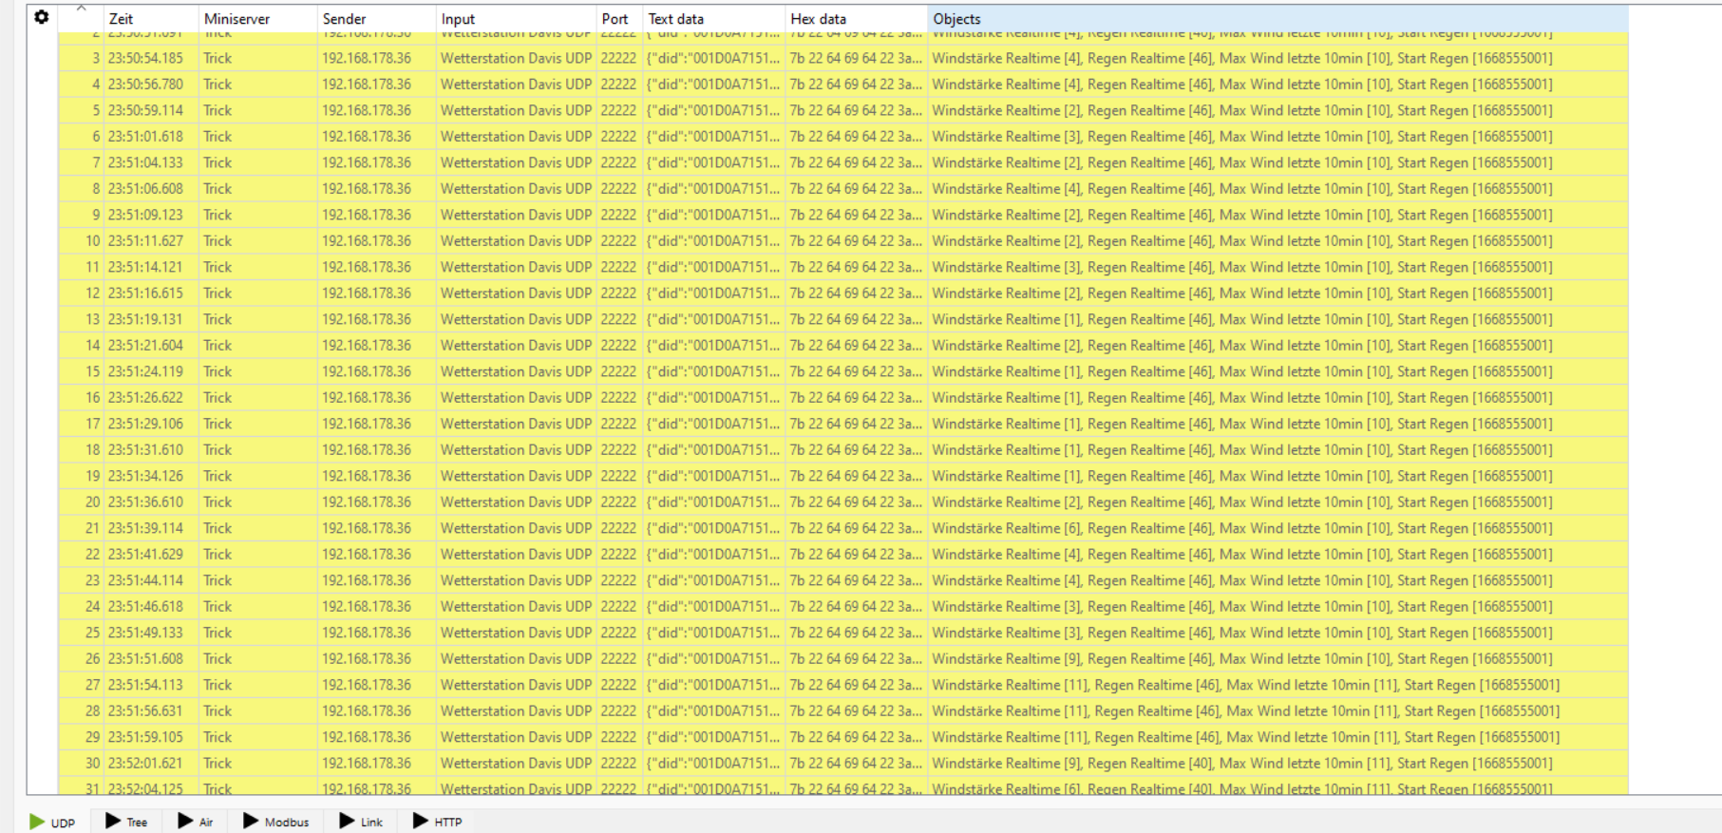Switch to the Air monitor tab

coord(196,822)
